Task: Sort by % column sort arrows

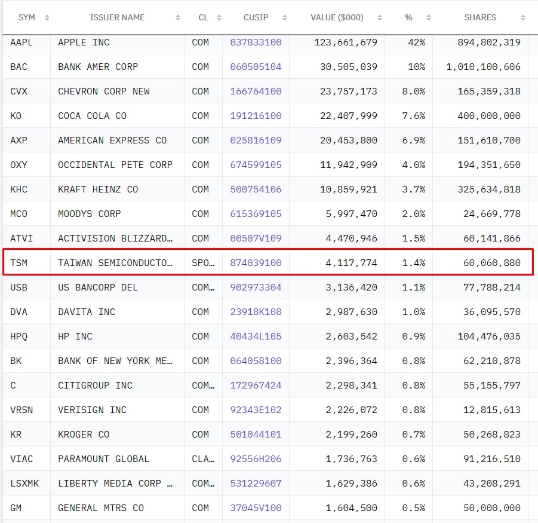Action: click(429, 17)
